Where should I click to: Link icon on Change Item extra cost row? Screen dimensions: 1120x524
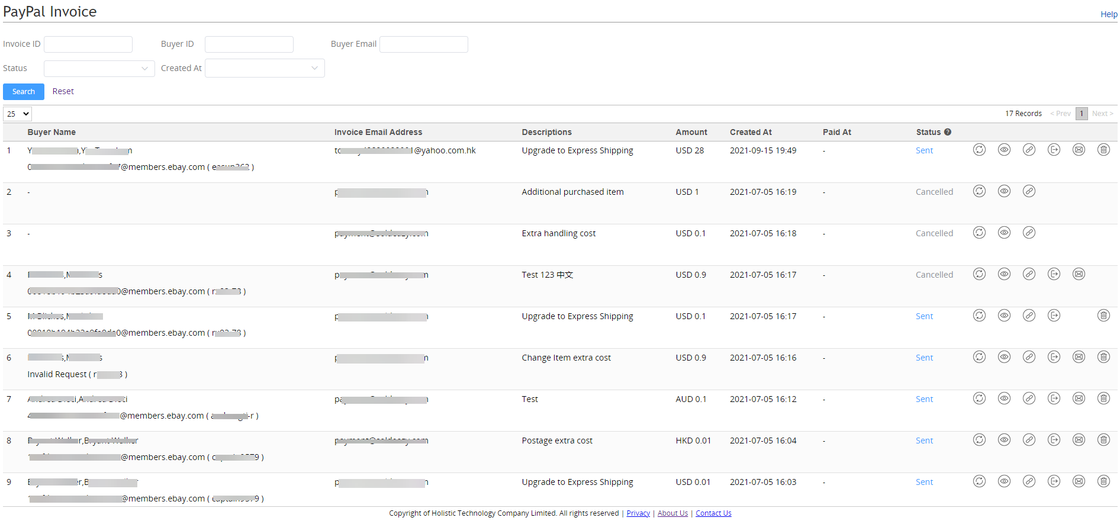coord(1029,357)
